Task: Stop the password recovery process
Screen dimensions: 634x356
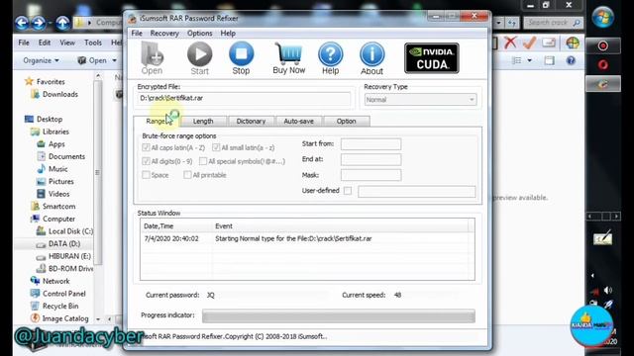Action: 241,58
